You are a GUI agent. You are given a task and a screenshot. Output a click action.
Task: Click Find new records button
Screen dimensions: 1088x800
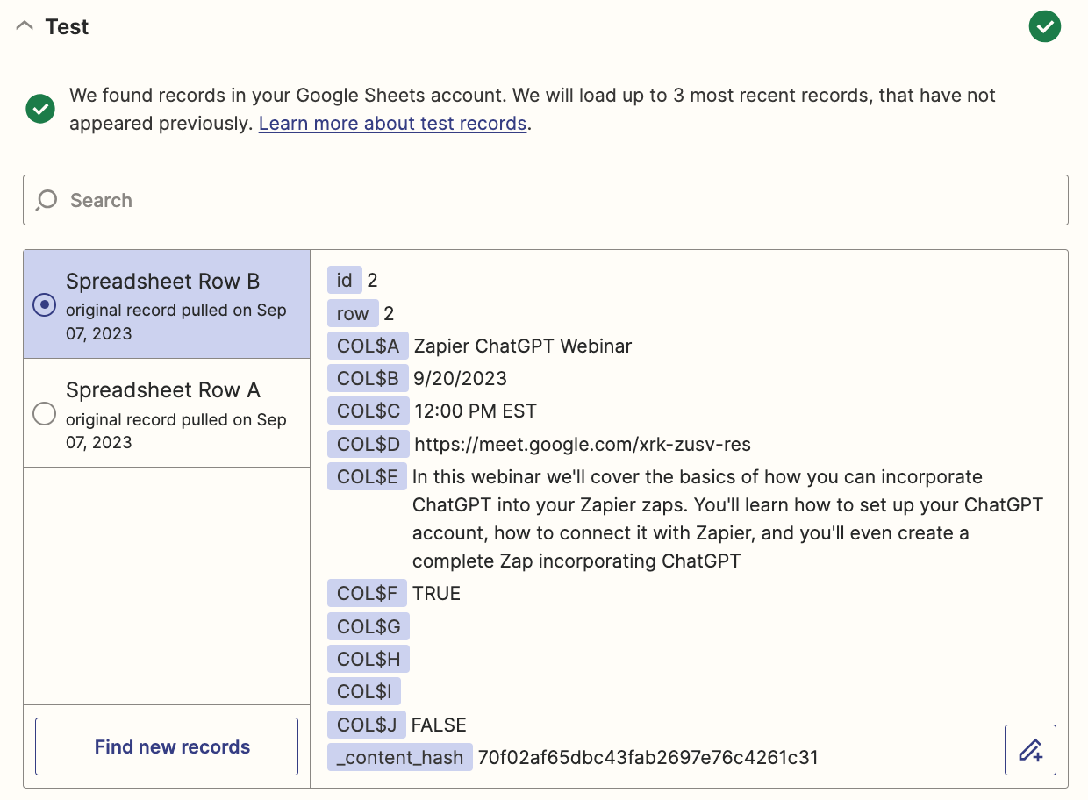pyautogui.click(x=167, y=746)
